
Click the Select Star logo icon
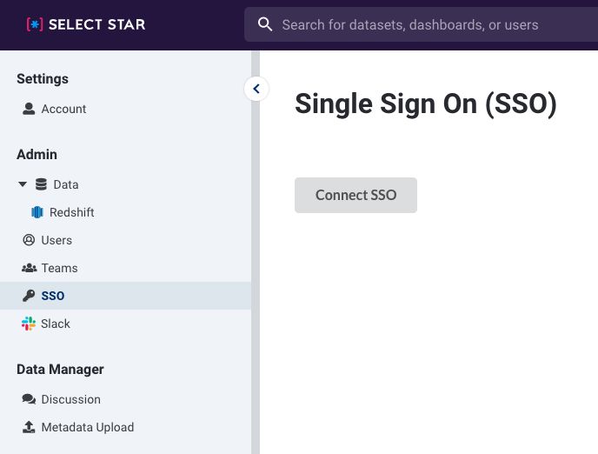[35, 25]
